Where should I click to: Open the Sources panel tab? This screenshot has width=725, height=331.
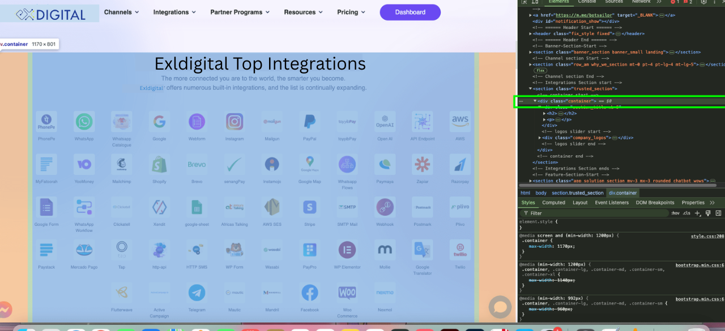point(615,2)
